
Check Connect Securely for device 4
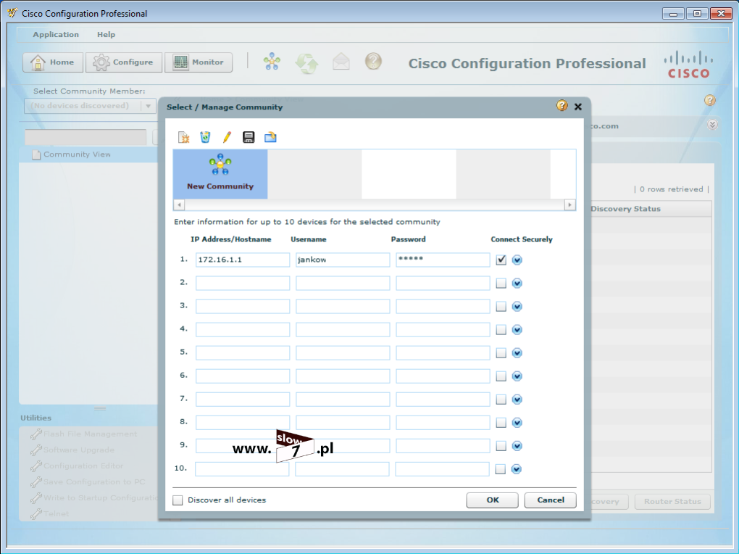[x=501, y=329]
